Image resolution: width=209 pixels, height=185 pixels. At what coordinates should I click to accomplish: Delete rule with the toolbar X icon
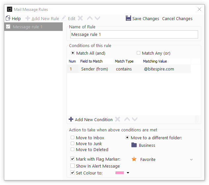(x=80, y=18)
